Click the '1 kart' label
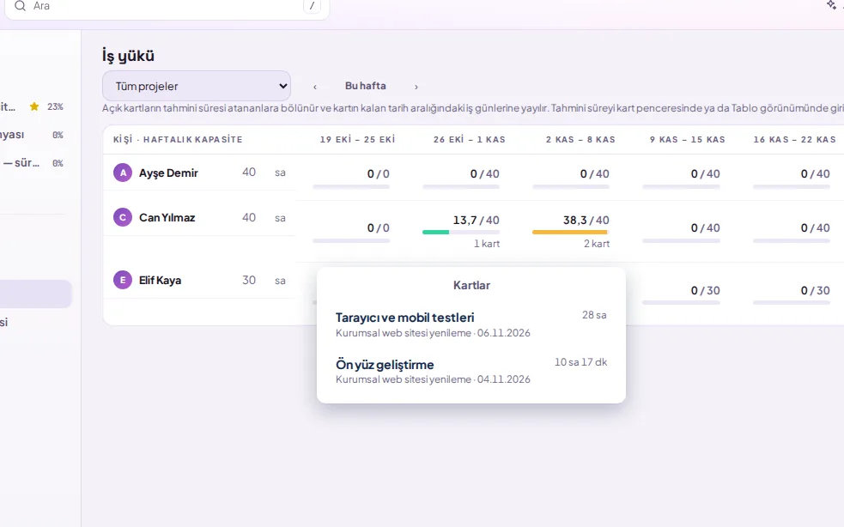844x527 pixels. 487,244
